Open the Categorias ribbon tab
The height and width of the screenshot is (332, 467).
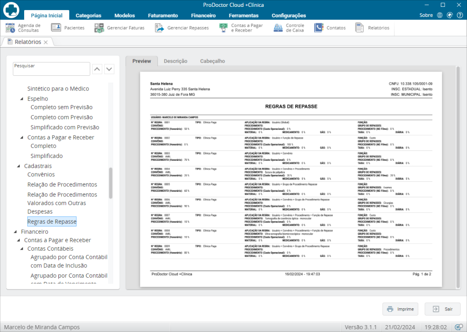click(88, 16)
